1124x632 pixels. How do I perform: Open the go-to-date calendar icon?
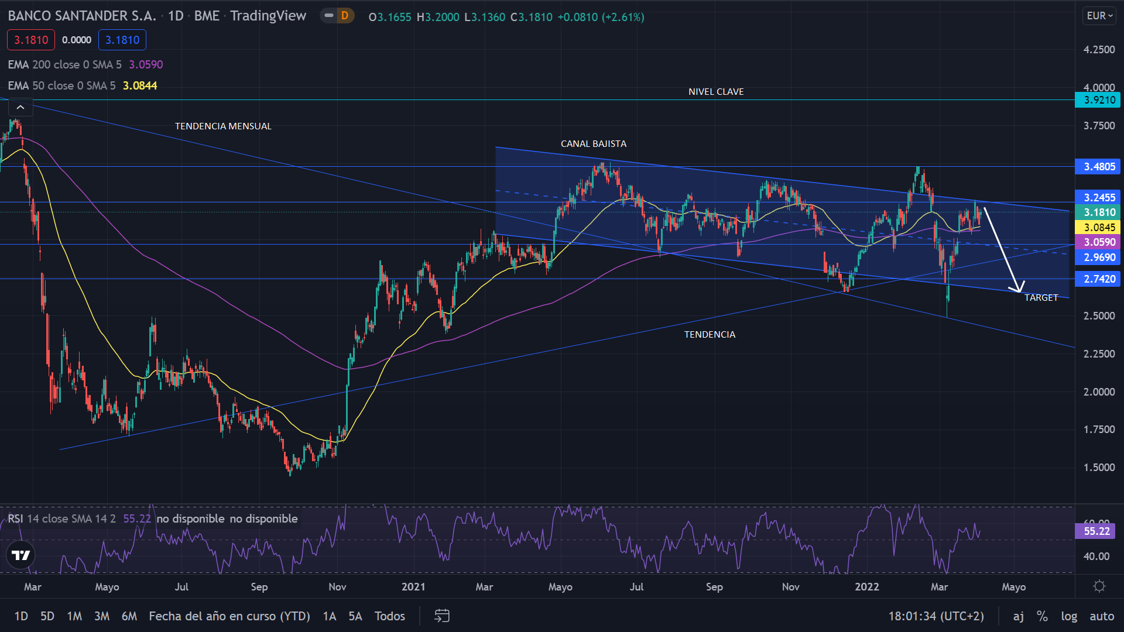tap(442, 616)
